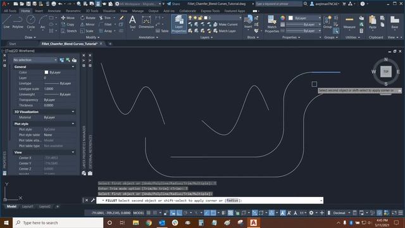Toggle snap mode in status bar
This screenshot has height=228, width=405.
[154, 213]
